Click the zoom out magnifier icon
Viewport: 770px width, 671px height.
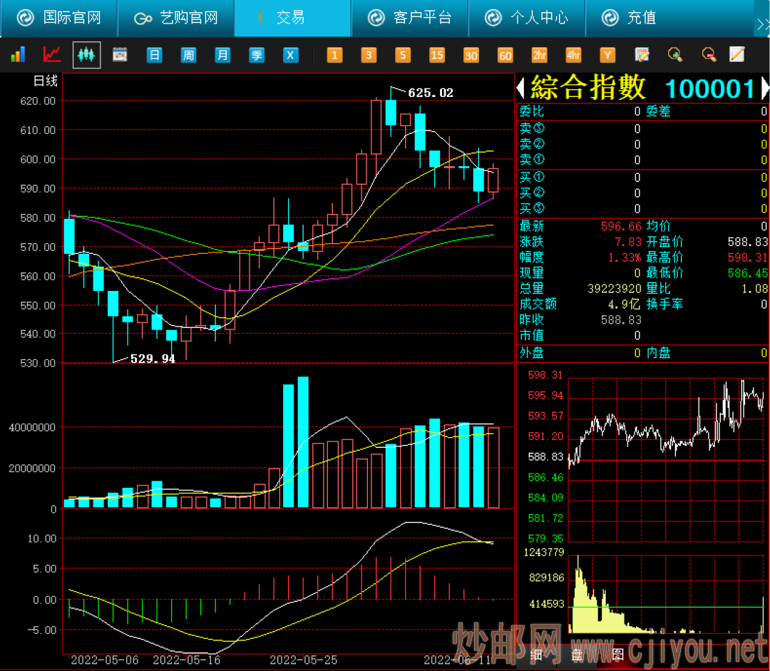pyautogui.click(x=709, y=54)
